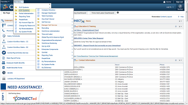Select Enterprise Components menu item
This screenshot has height=105, width=188.
(50, 49)
